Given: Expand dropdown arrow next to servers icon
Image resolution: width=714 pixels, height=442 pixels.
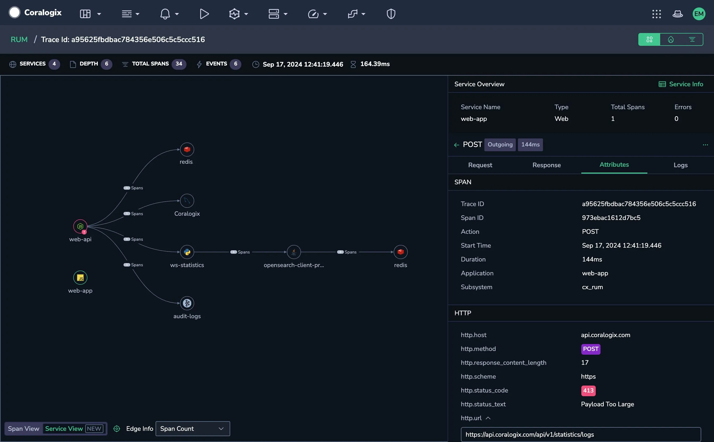Looking at the screenshot, I should 286,14.
